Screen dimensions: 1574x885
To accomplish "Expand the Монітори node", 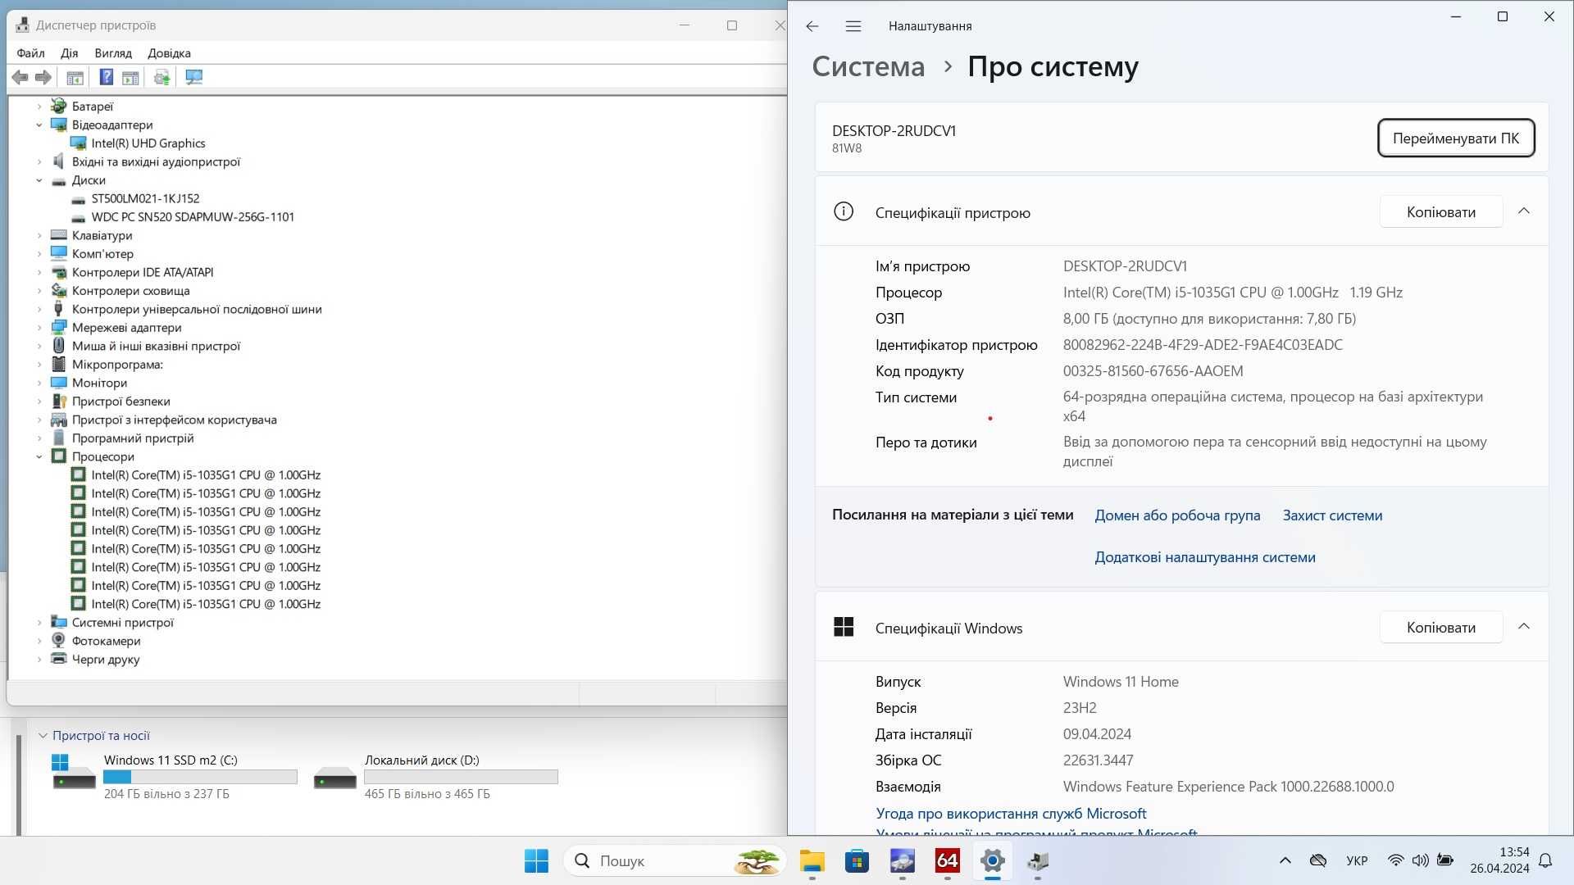I will pyautogui.click(x=39, y=383).
